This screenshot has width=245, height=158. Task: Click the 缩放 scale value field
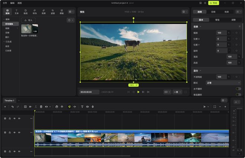(221, 33)
